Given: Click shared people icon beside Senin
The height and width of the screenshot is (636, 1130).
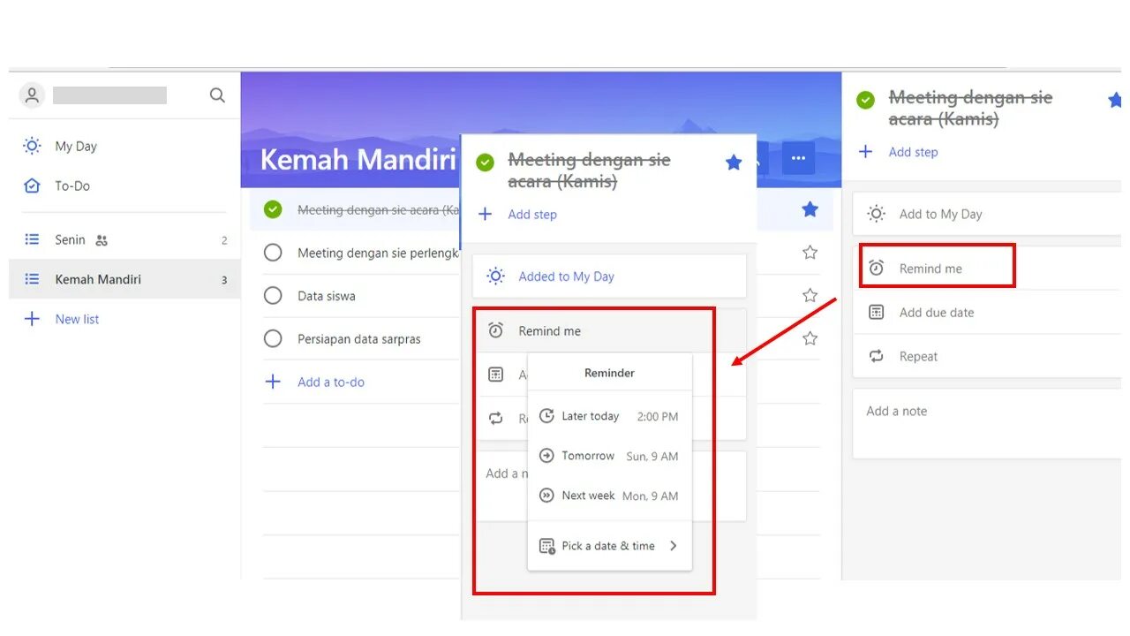Looking at the screenshot, I should [102, 240].
